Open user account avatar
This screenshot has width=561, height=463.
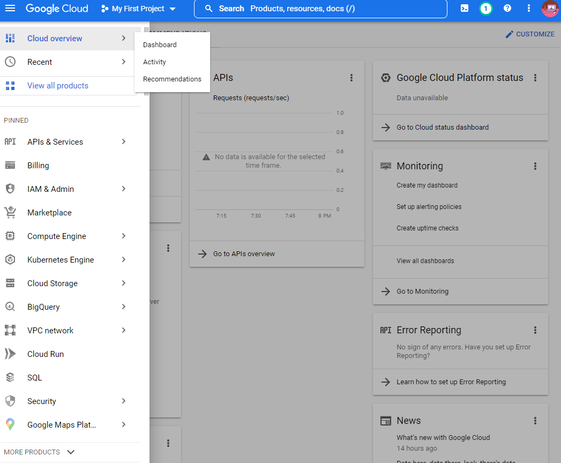tap(550, 8)
